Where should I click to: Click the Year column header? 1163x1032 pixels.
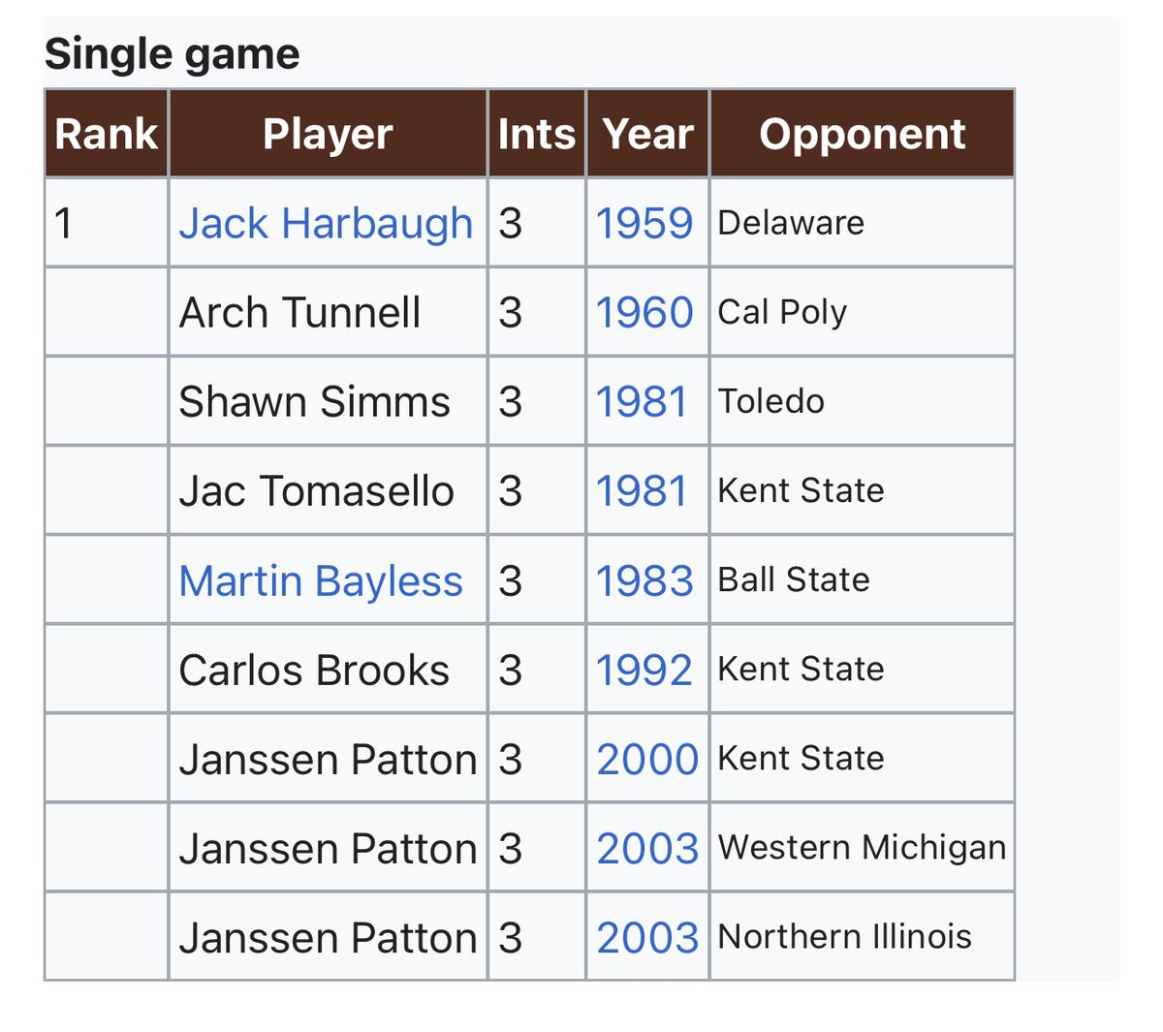coord(647,134)
